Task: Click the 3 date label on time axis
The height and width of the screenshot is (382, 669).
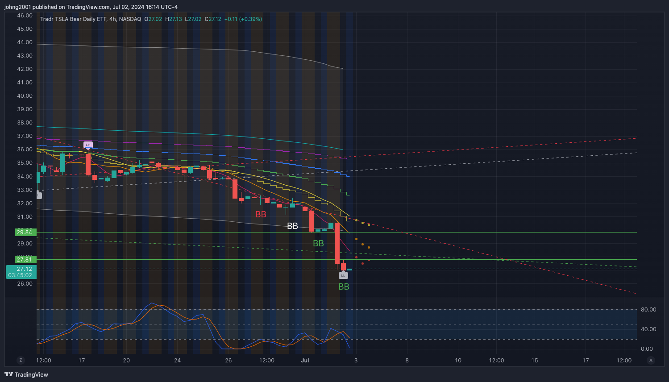Action: pos(356,361)
